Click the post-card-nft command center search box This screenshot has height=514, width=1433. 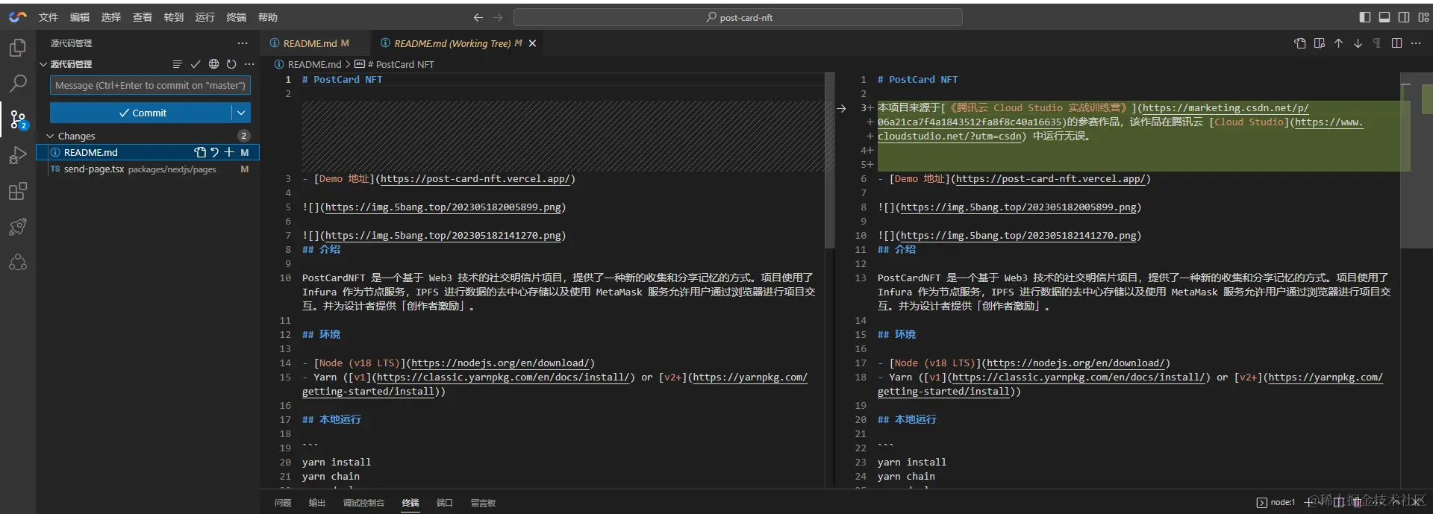[x=738, y=17]
